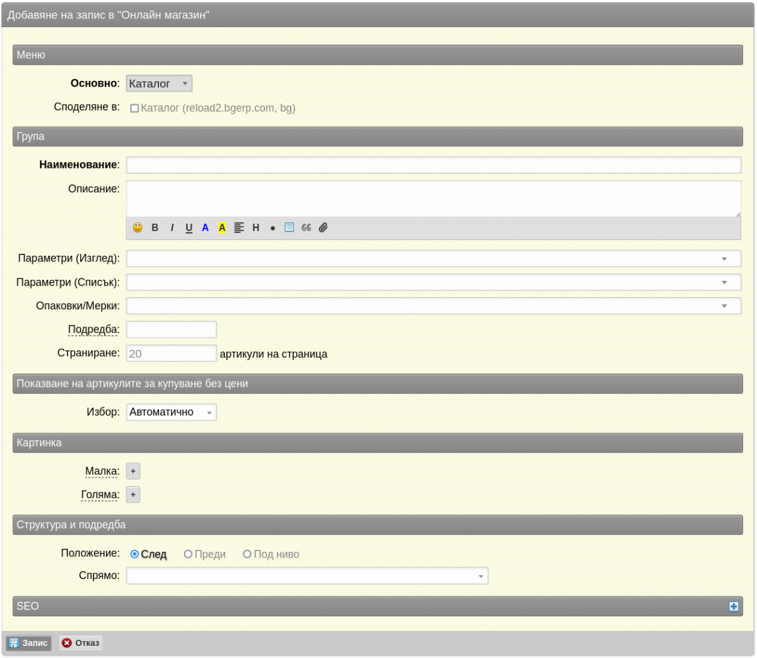Insert a heading with H icon
Viewport: 757px width, 658px height.
(x=255, y=228)
